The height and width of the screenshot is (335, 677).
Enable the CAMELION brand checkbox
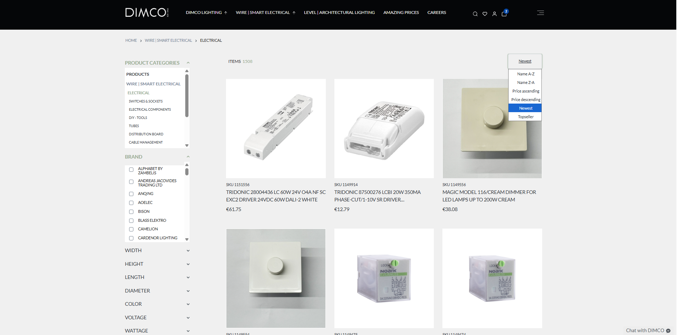point(131,229)
